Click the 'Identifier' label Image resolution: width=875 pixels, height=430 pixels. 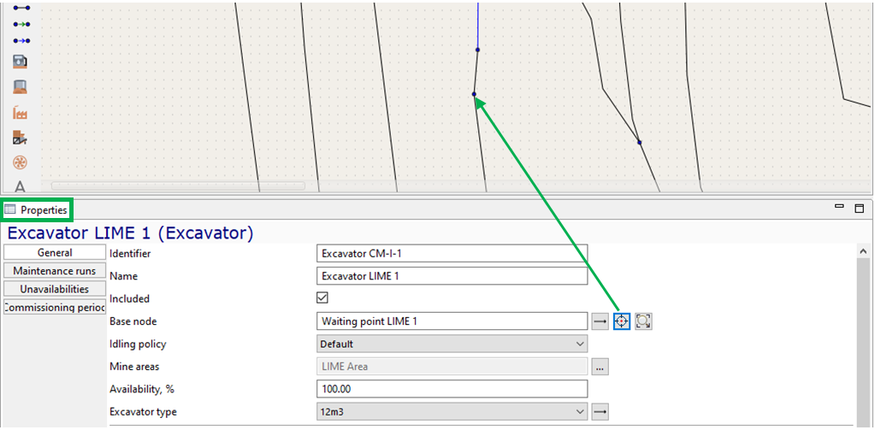click(130, 254)
